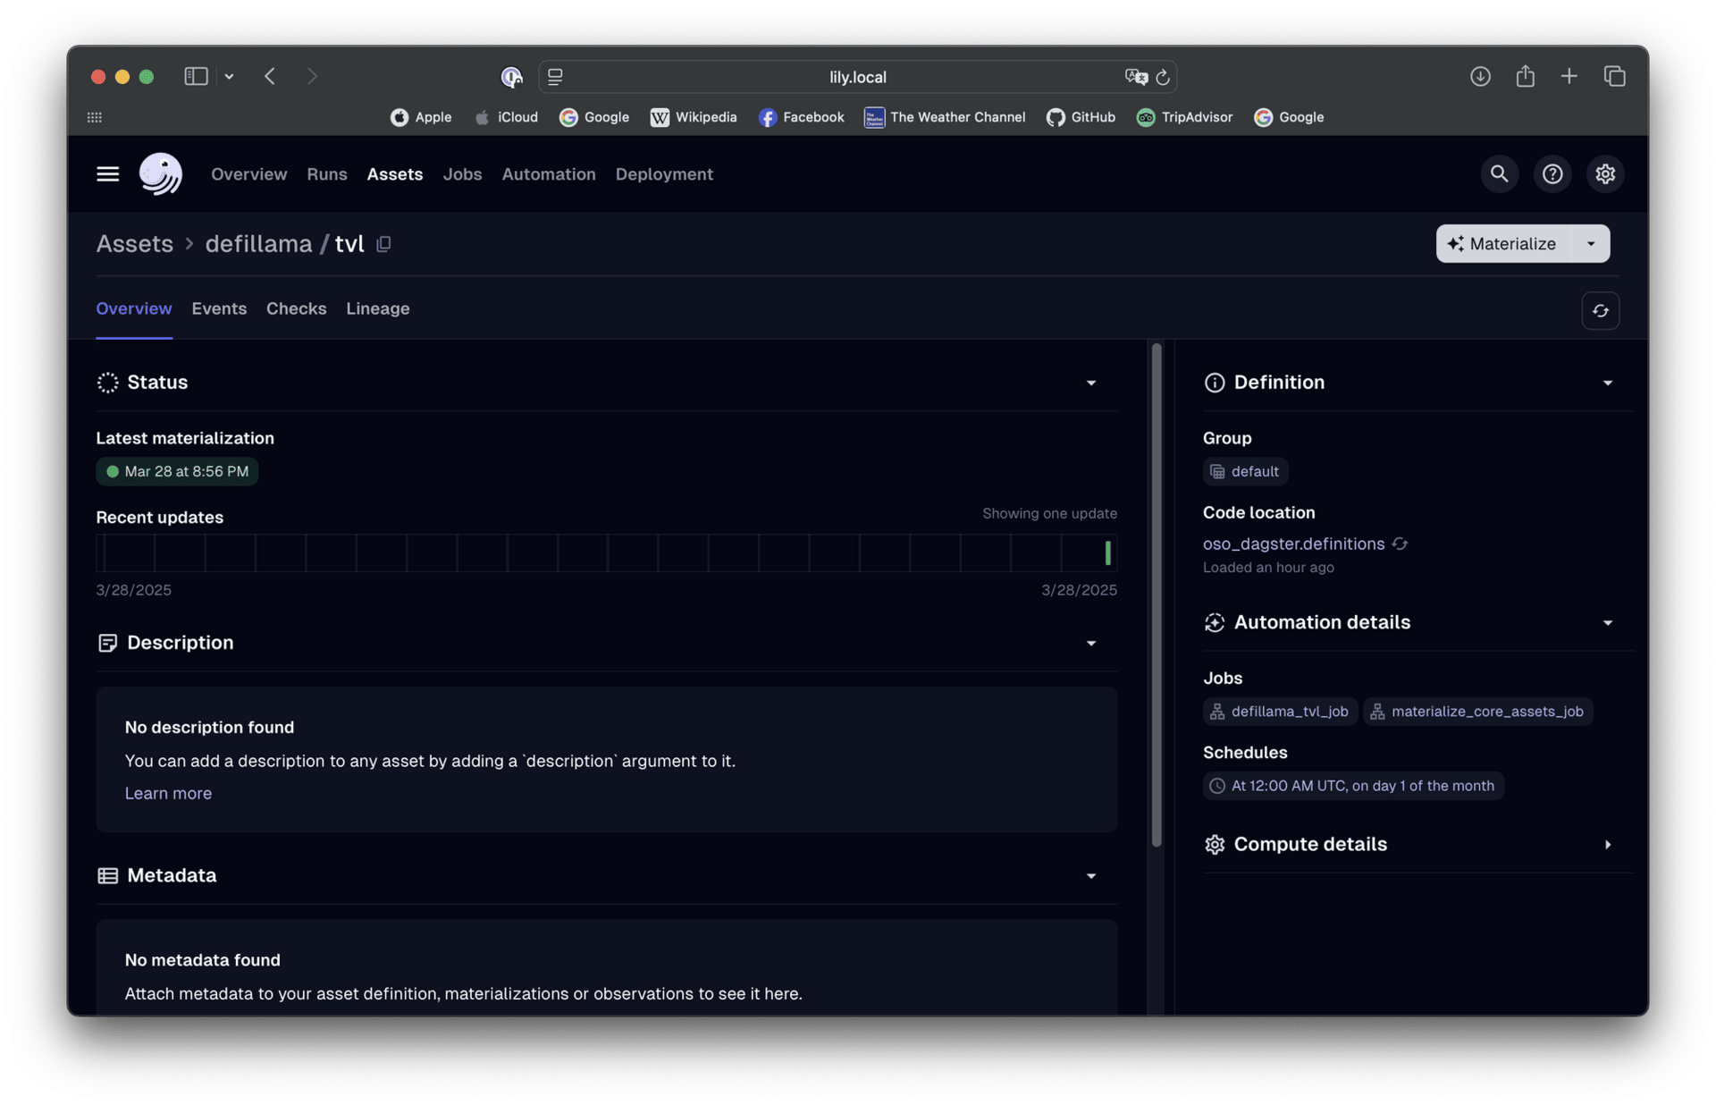
Task: Open the Apple bookmark
Action: coord(421,117)
